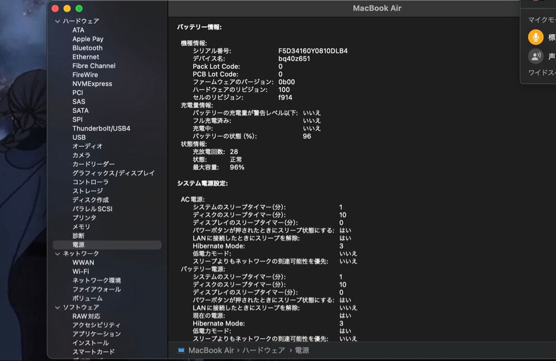Collapse the ネットワーク sidebar section
Image resolution: width=556 pixels, height=361 pixels.
tap(57, 253)
